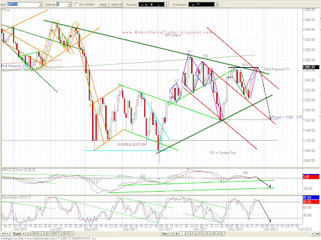Click the right arrow before the D interval tab
Screen dimensions: 321x240
coord(176,234)
